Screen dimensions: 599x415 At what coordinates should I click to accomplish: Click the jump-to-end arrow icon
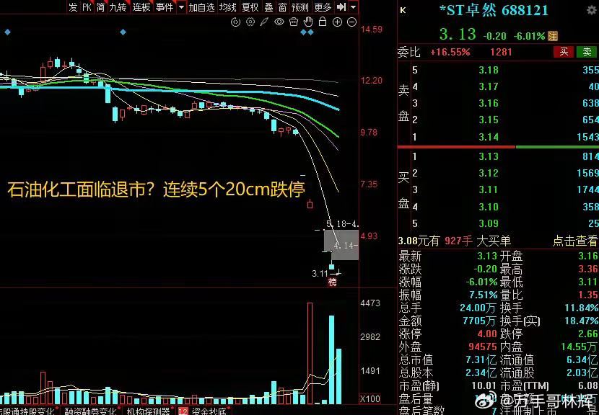(341, 7)
